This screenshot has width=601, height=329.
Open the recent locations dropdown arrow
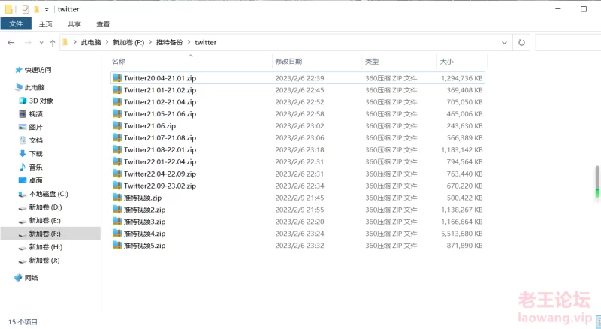41,43
